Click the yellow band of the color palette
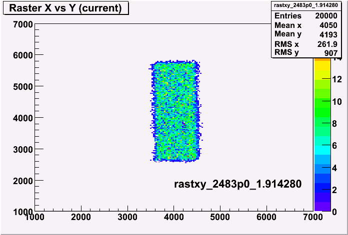The height and width of the screenshot is (235, 348). coord(322,66)
